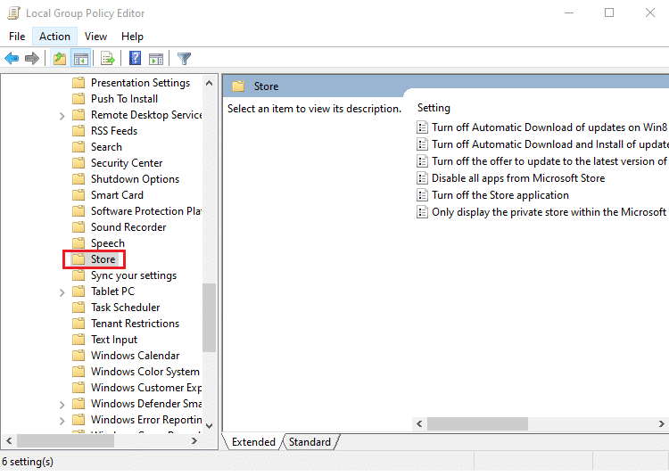Click the Export List toolbar icon
Viewport: 669px width, 476px height.
(108, 58)
